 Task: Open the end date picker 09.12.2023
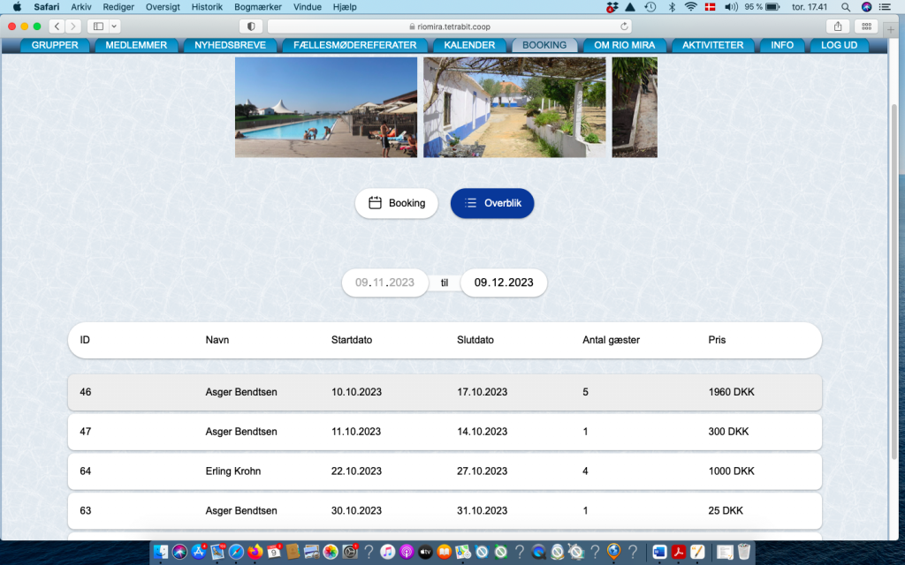click(504, 282)
